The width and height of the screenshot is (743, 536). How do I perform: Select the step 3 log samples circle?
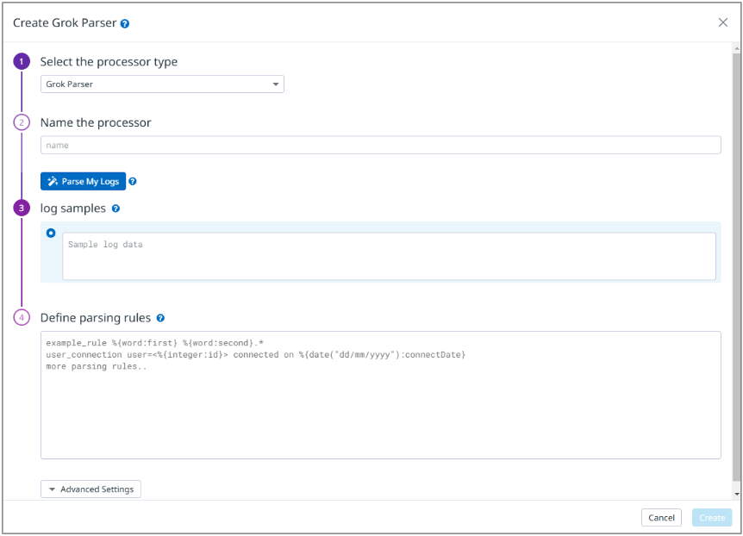point(22,208)
